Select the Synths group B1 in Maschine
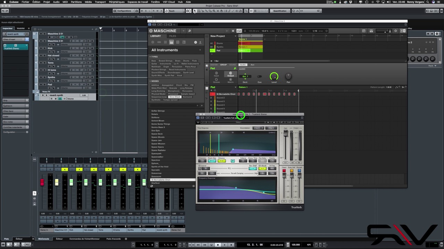The image size is (444, 249). click(x=223, y=47)
